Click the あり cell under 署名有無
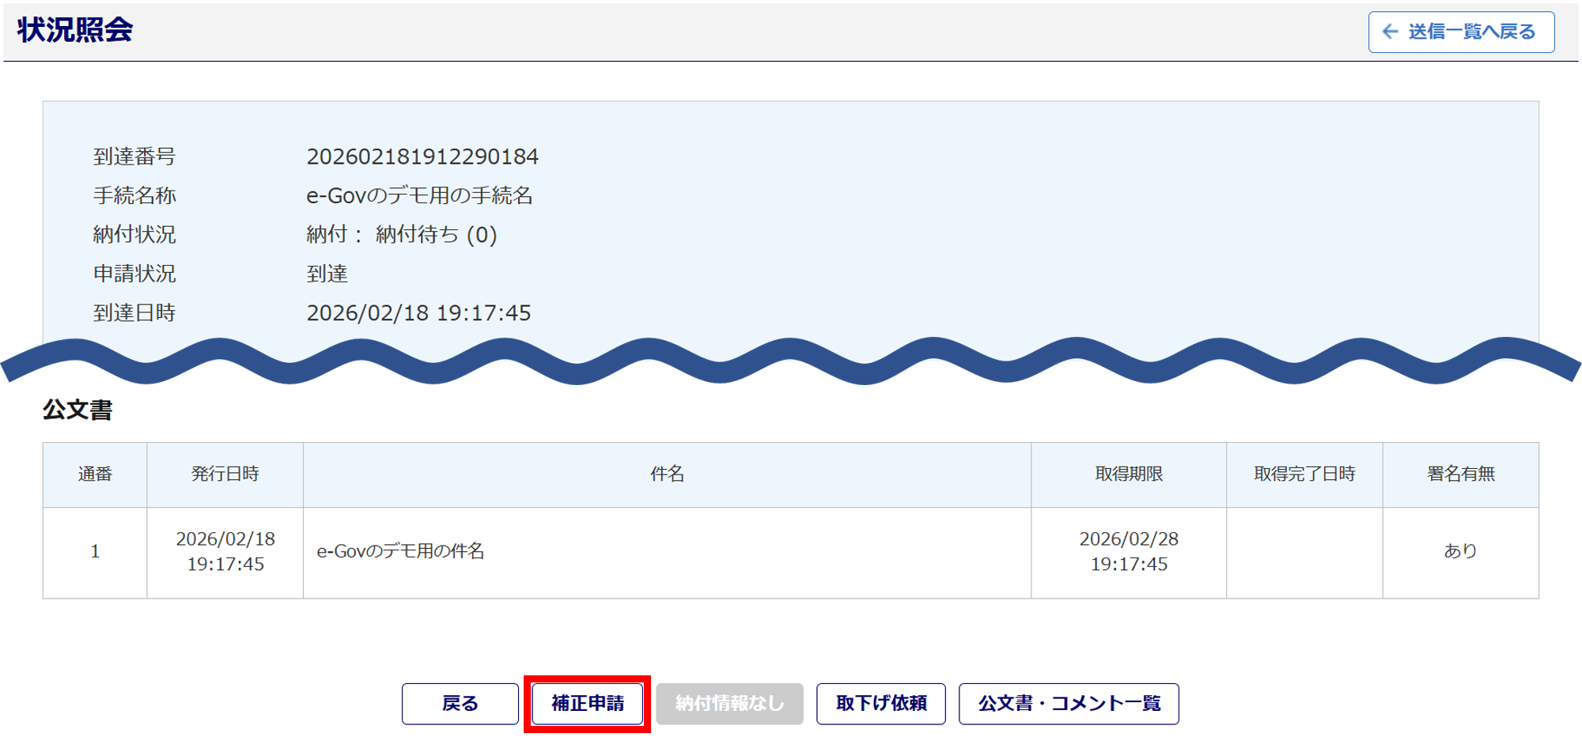 point(1460,551)
